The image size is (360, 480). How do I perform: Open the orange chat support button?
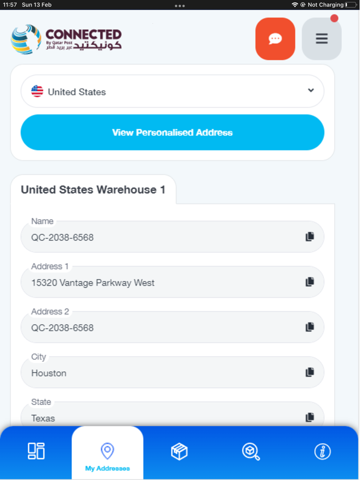click(x=275, y=39)
